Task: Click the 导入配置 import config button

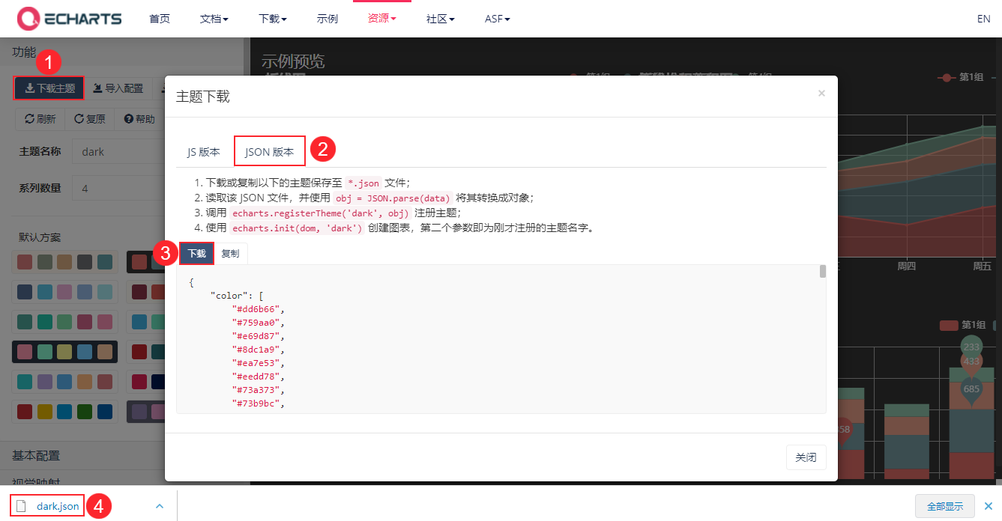Action: pyautogui.click(x=118, y=88)
